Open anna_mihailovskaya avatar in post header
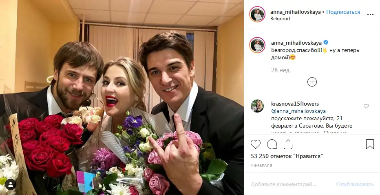380x195 pixels. tap(257, 15)
